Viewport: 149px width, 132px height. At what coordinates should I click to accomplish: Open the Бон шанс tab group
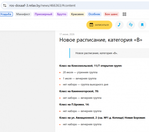pyautogui.click(x=111, y=14)
